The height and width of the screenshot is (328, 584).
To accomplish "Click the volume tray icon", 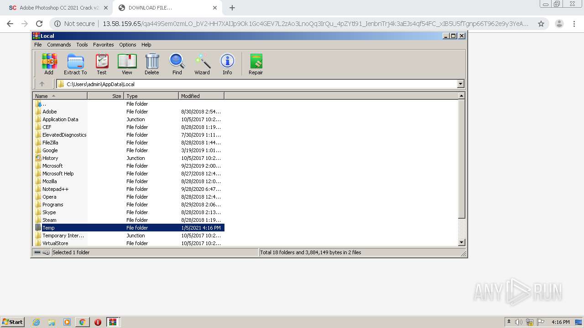I will point(518,322).
